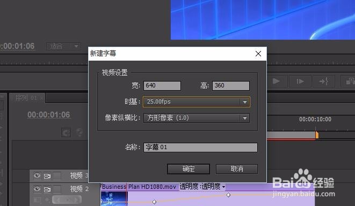
Task: Click the go to out point button
Action: pyautogui.click(x=324, y=81)
